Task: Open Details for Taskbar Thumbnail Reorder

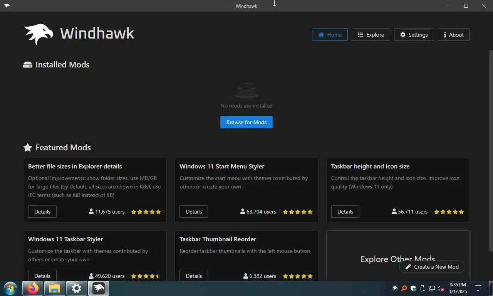Action: click(194, 276)
